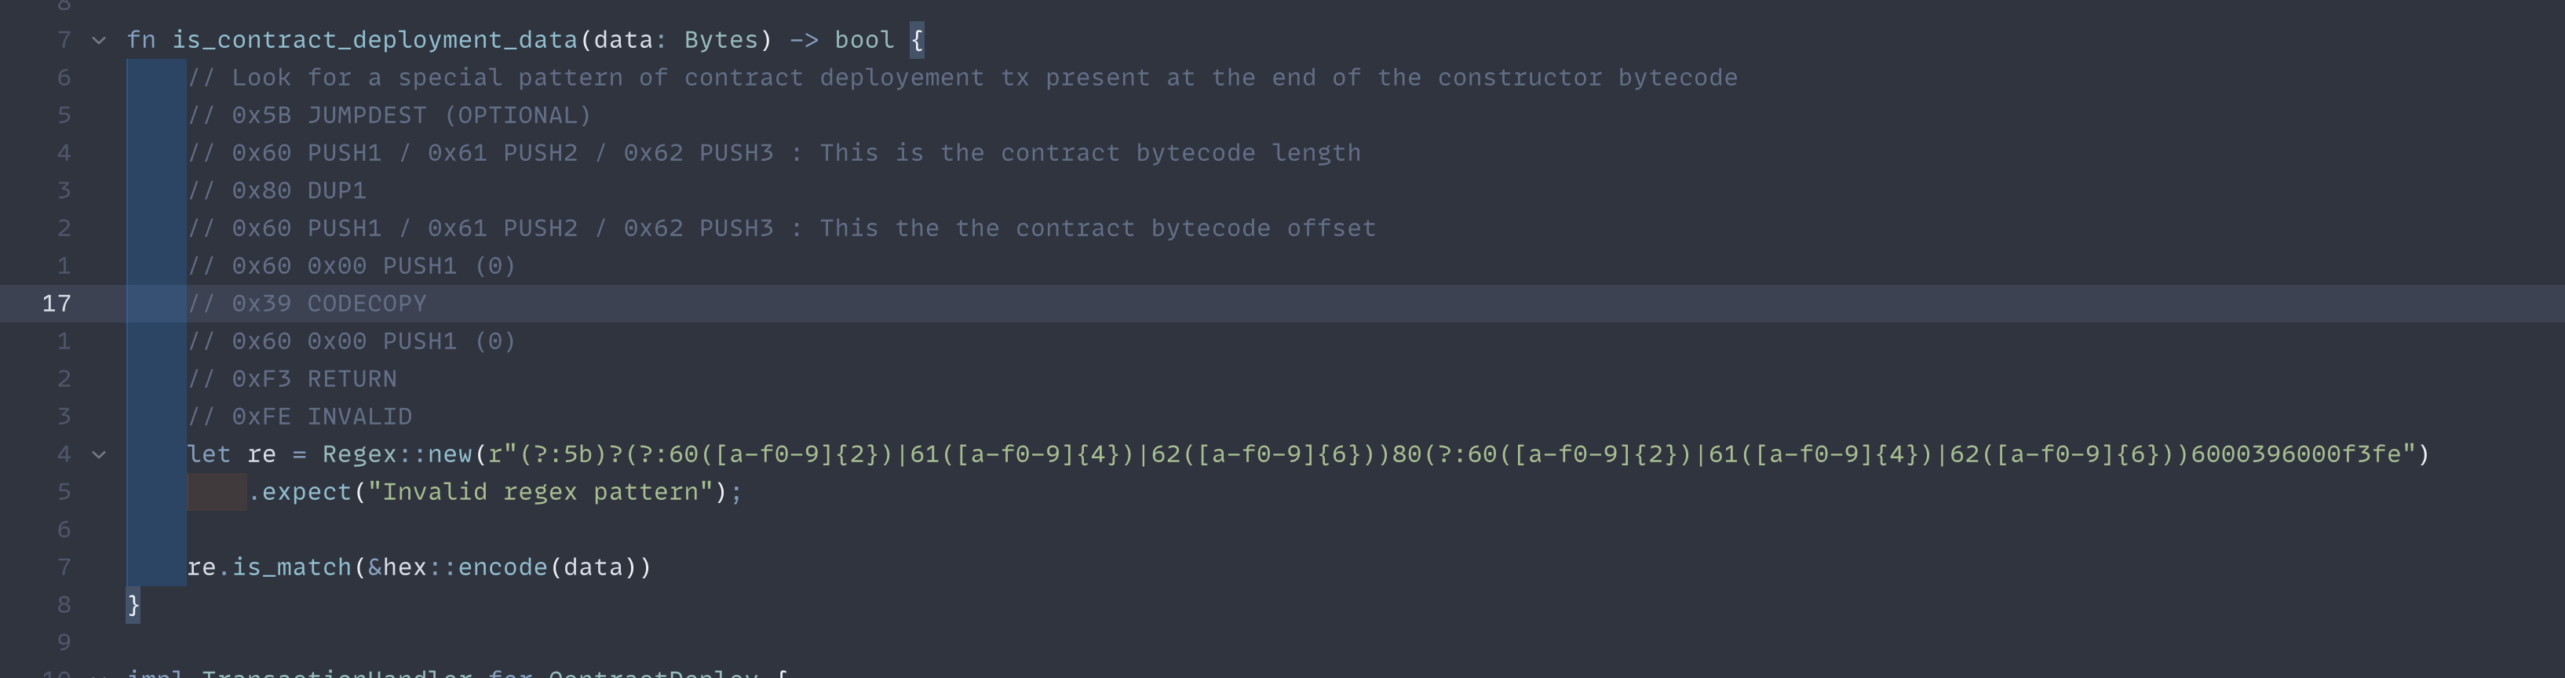Click the 'Bytes' parameter type
This screenshot has width=2565, height=678.
pos(721,40)
